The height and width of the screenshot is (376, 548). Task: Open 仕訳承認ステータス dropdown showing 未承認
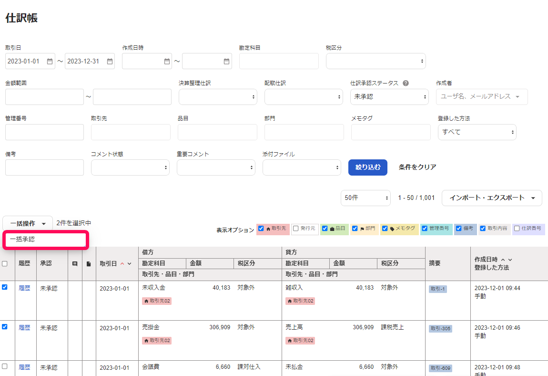pos(389,97)
